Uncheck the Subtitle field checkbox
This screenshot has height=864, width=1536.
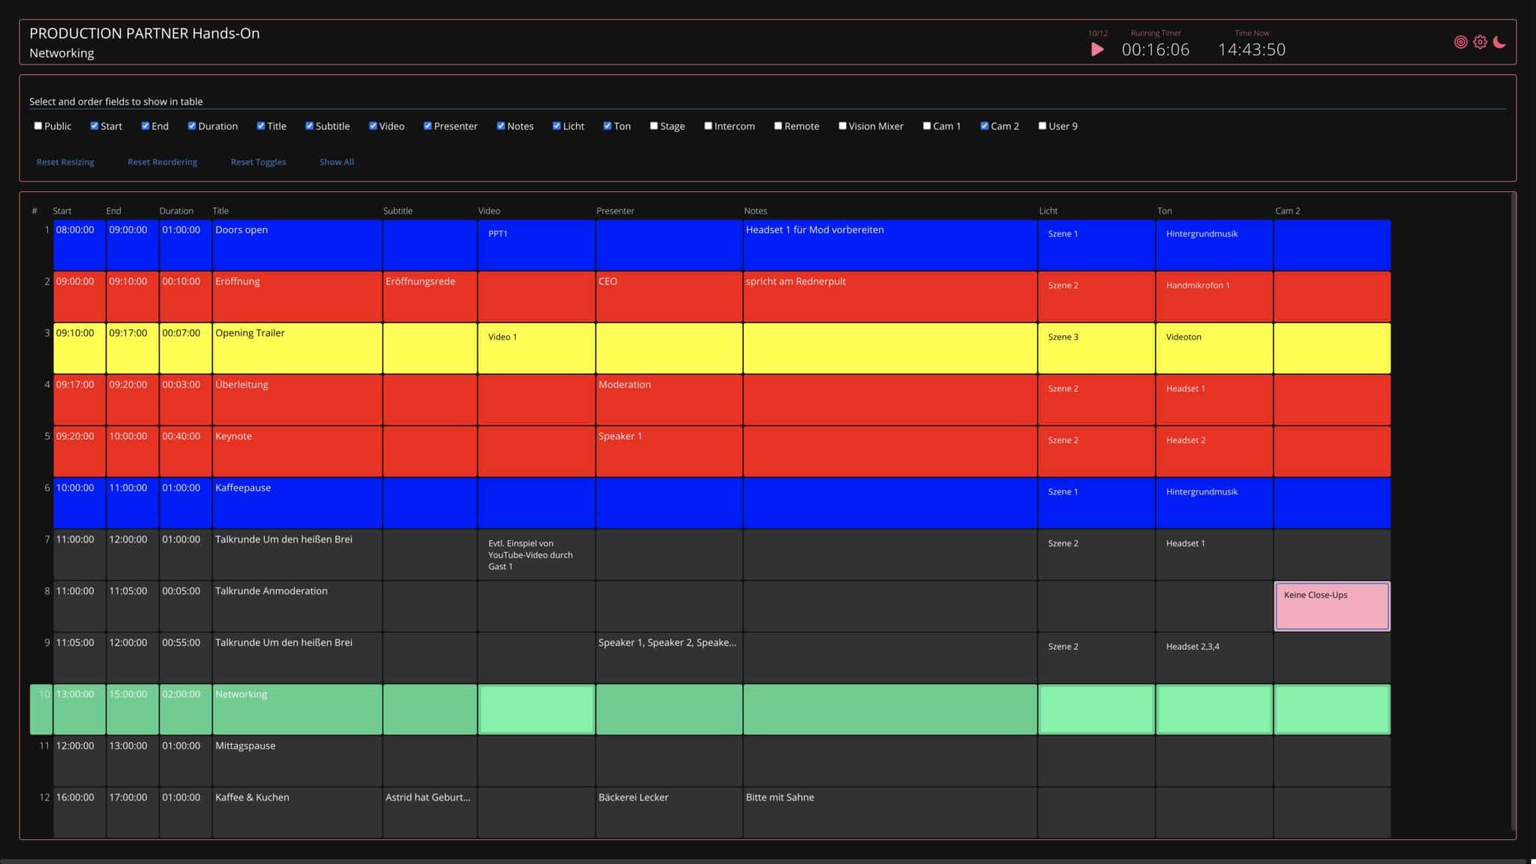pos(309,126)
